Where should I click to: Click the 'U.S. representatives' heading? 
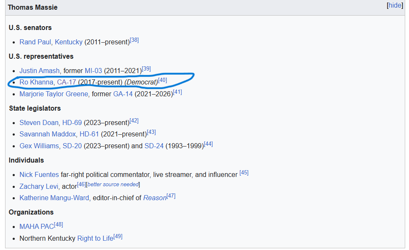tap(41, 56)
